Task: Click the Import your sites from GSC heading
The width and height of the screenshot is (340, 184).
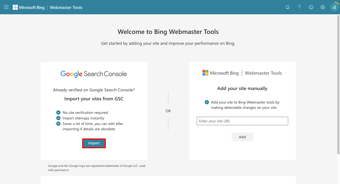Action: tap(94, 99)
